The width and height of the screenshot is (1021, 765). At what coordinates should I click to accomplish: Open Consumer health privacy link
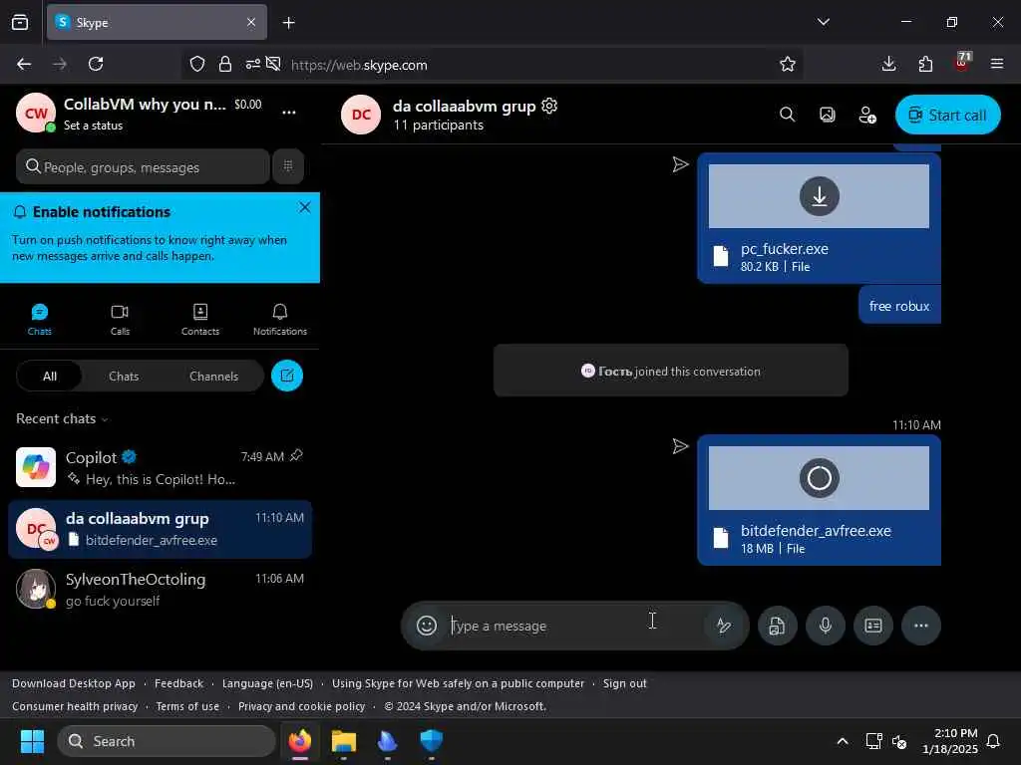(x=75, y=706)
